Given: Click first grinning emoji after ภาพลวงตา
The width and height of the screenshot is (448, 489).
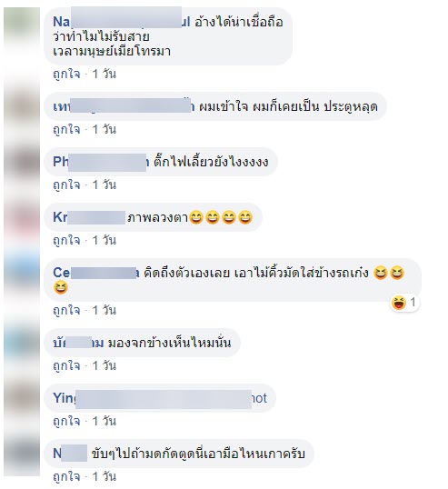Looking at the screenshot, I should [x=196, y=217].
